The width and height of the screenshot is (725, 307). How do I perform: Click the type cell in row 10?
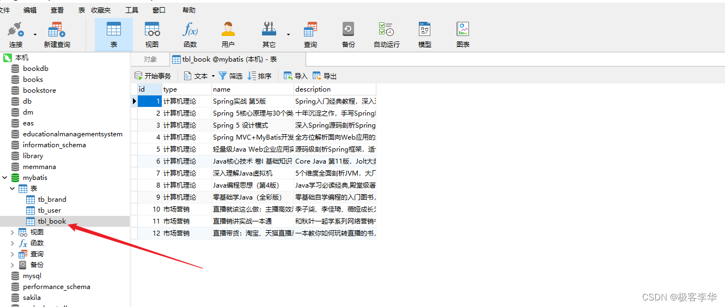187,209
